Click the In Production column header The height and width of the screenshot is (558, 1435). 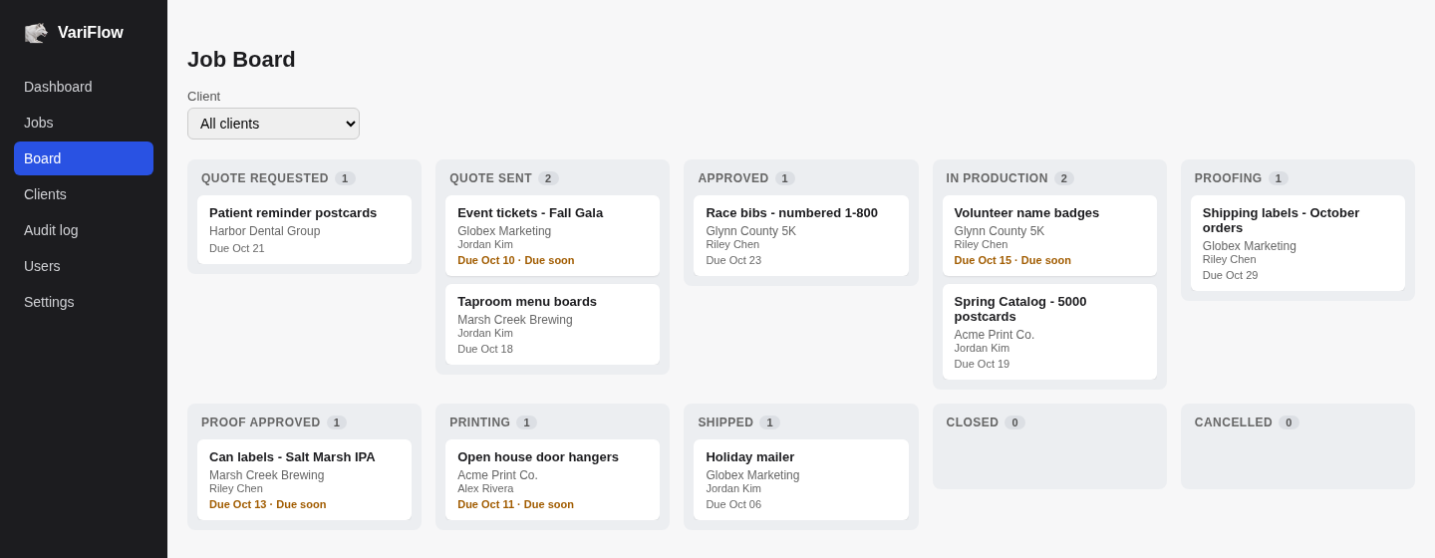998,178
